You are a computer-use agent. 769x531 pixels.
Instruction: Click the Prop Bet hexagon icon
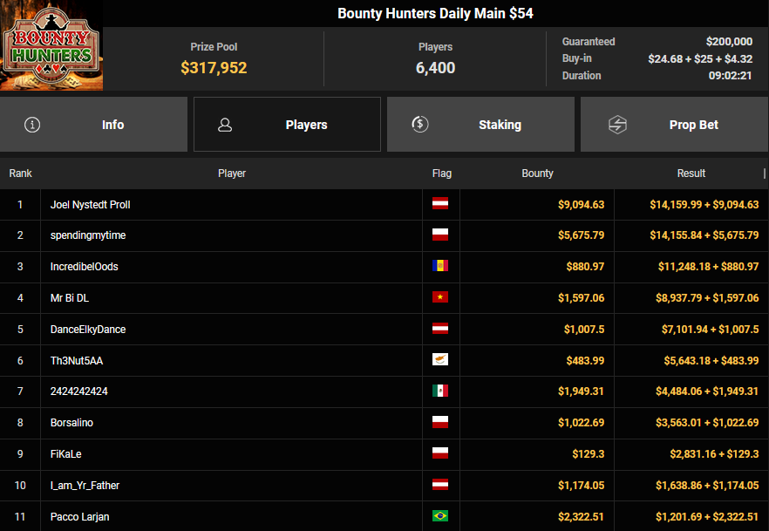pyautogui.click(x=617, y=125)
